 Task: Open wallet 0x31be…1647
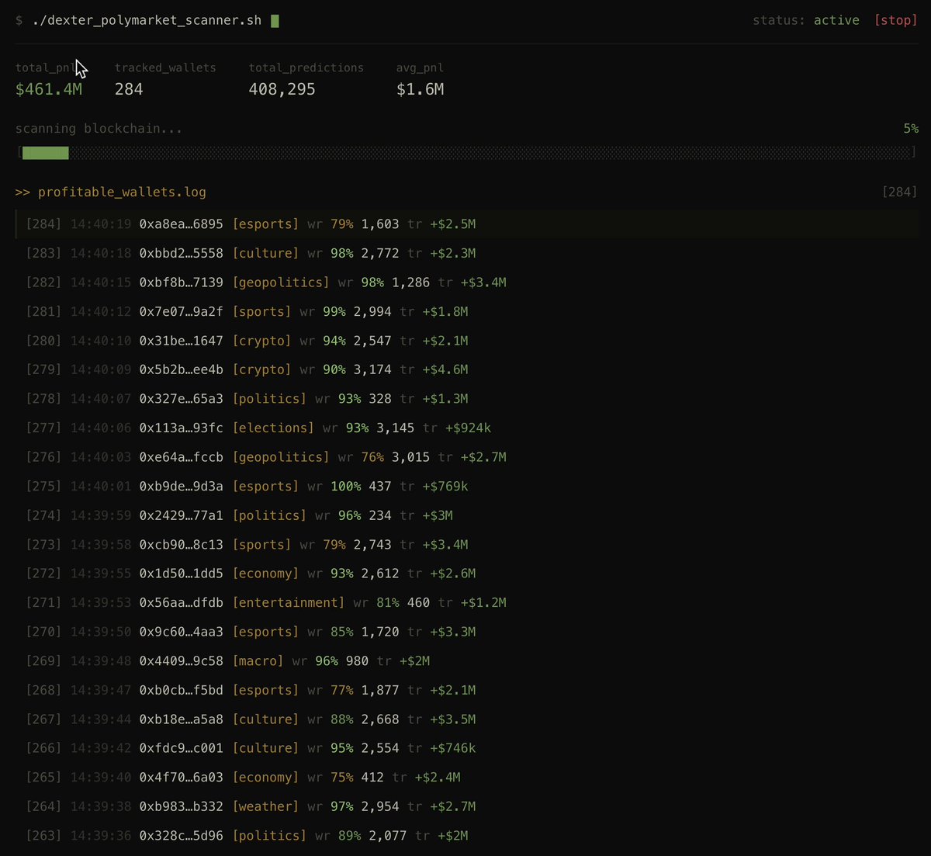click(x=182, y=341)
